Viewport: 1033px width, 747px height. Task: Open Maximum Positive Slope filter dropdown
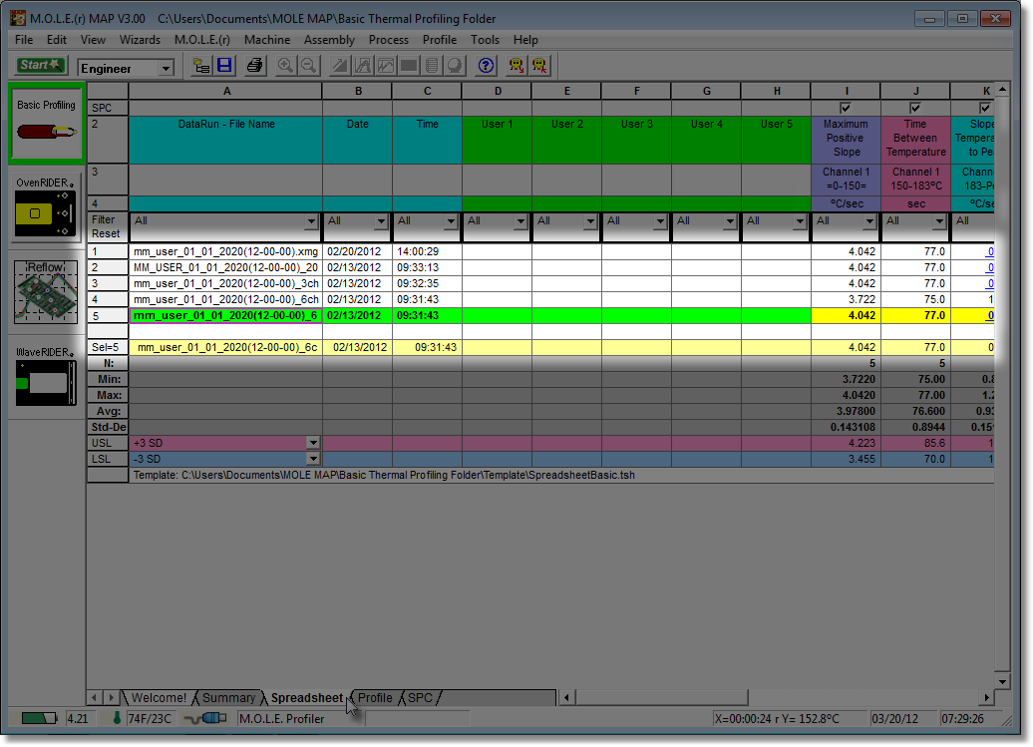869,222
